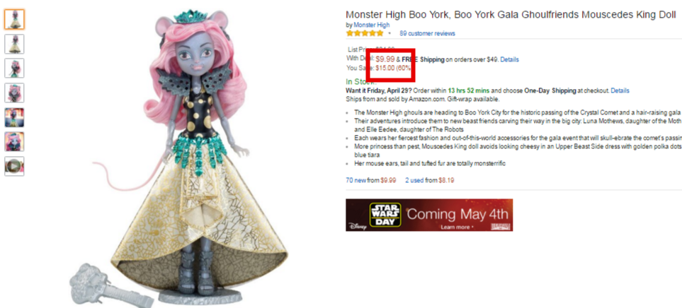Screen dimensions: 682x308
Task: Click the five-star rating icons
Action: [365, 33]
